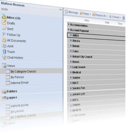This screenshot has width=126, height=134.
Task: Click the new Message icon in toolbar
Action: [x=66, y=11]
